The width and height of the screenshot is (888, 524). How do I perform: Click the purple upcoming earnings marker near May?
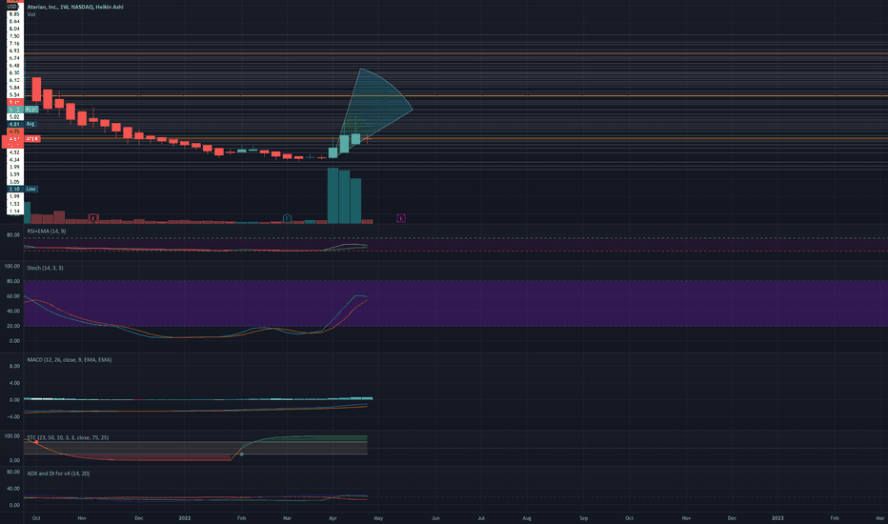click(x=401, y=218)
